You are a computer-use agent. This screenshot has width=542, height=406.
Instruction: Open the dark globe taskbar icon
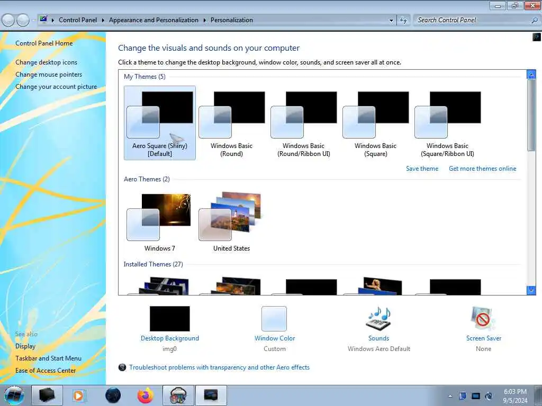click(x=113, y=395)
